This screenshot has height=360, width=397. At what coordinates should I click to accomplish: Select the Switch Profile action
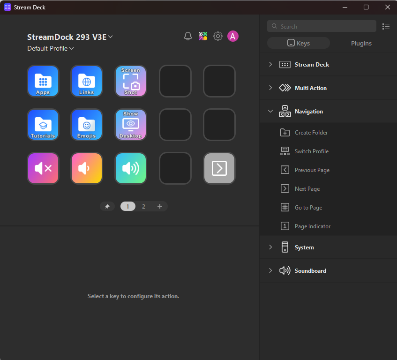329,151
